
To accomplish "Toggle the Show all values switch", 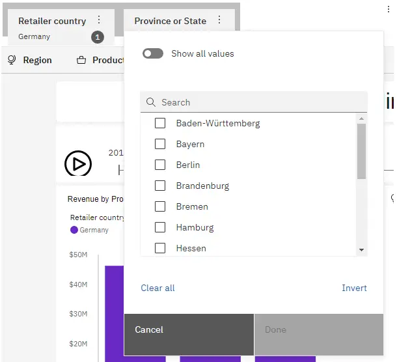I will tap(153, 53).
